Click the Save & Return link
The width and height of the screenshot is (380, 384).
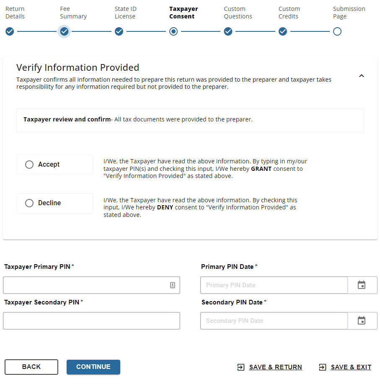(275, 367)
